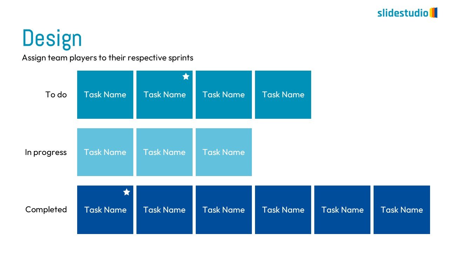Click the slidestudio logo text
This screenshot has height=253, width=449.
[x=403, y=13]
